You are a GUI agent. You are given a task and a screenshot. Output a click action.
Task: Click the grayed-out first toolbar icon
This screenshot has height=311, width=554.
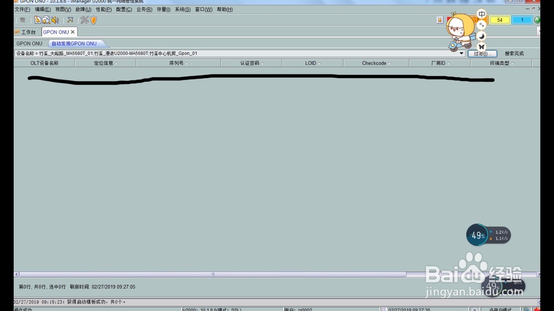[23, 20]
